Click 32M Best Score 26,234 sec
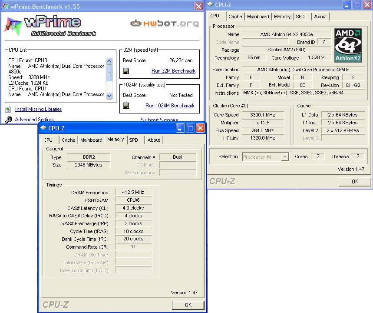373x313 pixels. 181,60
